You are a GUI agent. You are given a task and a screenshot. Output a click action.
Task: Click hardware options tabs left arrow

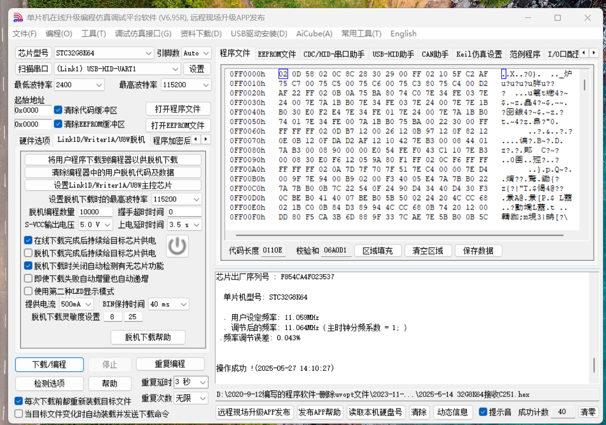click(196, 139)
